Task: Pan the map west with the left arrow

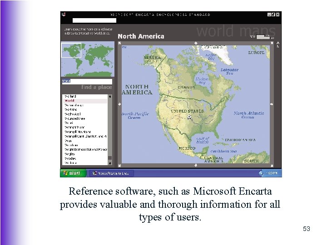Action: [119, 104]
